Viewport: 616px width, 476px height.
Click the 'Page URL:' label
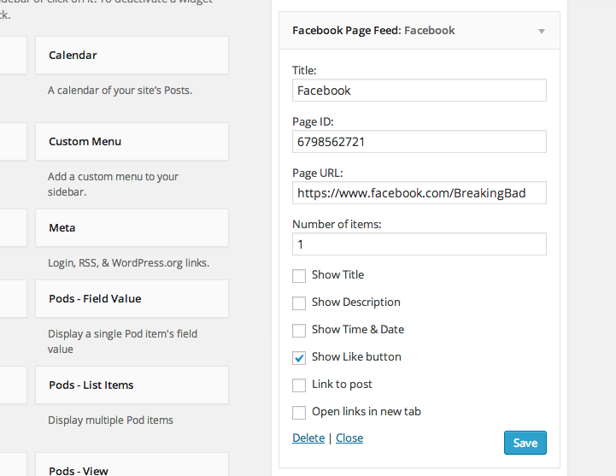pos(318,173)
